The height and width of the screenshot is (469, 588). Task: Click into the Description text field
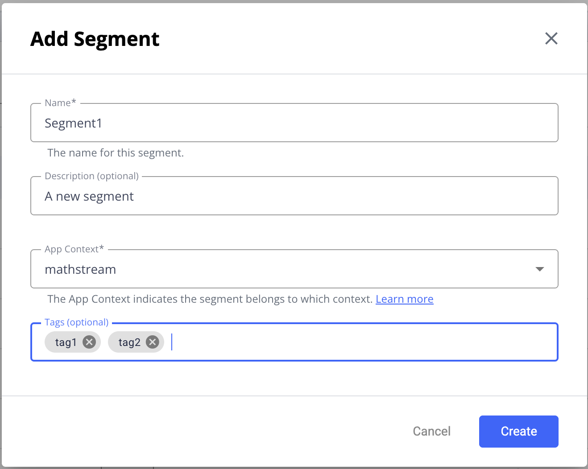click(x=294, y=196)
